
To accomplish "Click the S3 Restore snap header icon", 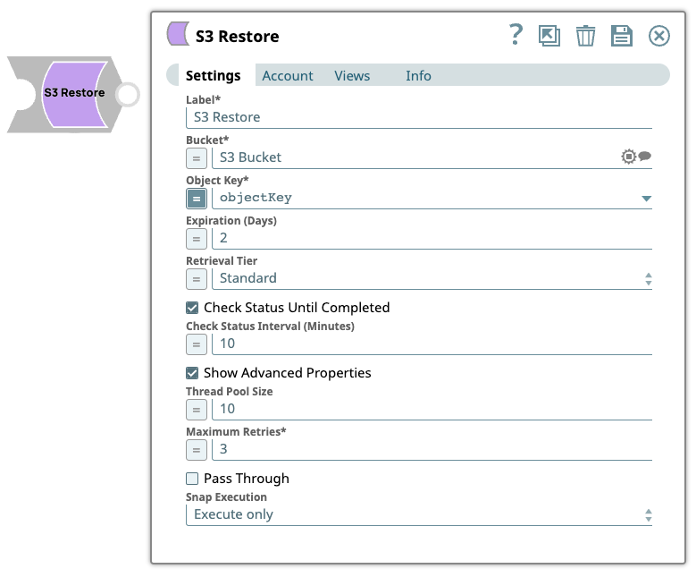I will (x=178, y=36).
